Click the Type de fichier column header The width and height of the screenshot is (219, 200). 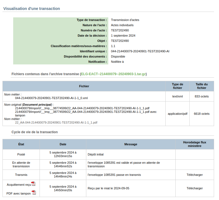click(178, 86)
